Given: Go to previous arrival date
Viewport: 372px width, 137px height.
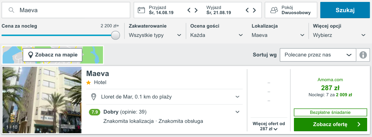Looking at the screenshot, I should click(189, 10).
